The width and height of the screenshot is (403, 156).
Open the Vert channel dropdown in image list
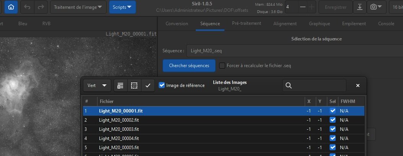pos(97,85)
